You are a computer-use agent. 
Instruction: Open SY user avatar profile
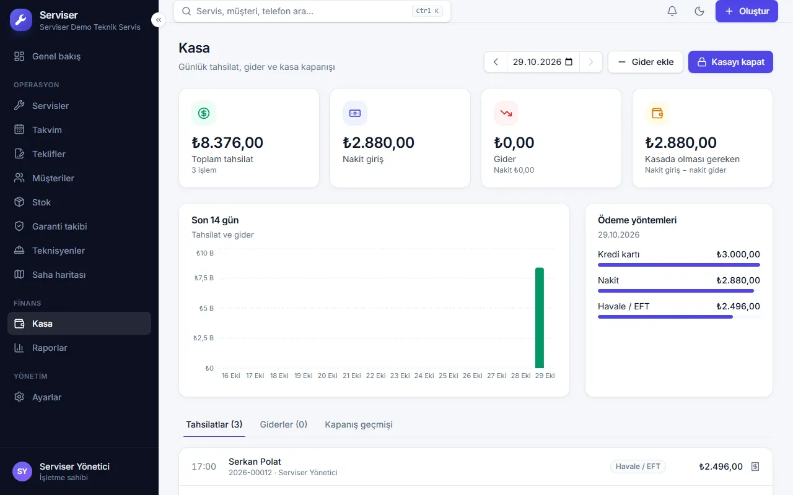(x=22, y=471)
